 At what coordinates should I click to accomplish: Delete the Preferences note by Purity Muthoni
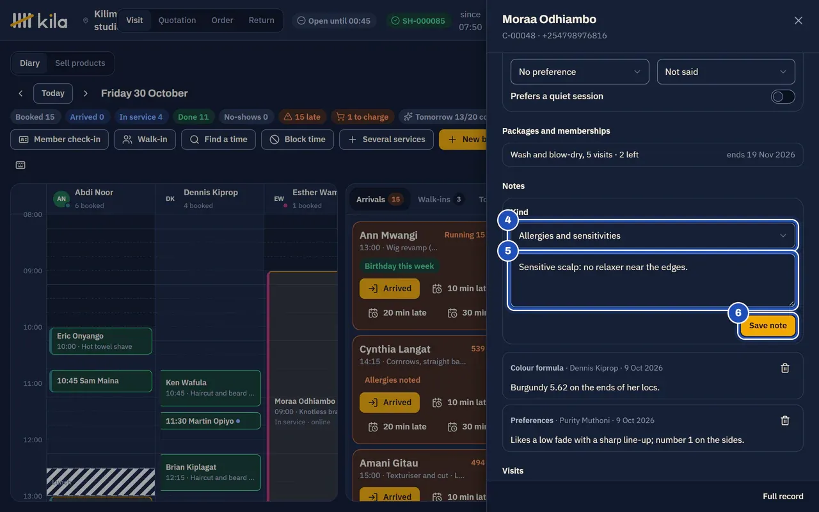(x=785, y=420)
